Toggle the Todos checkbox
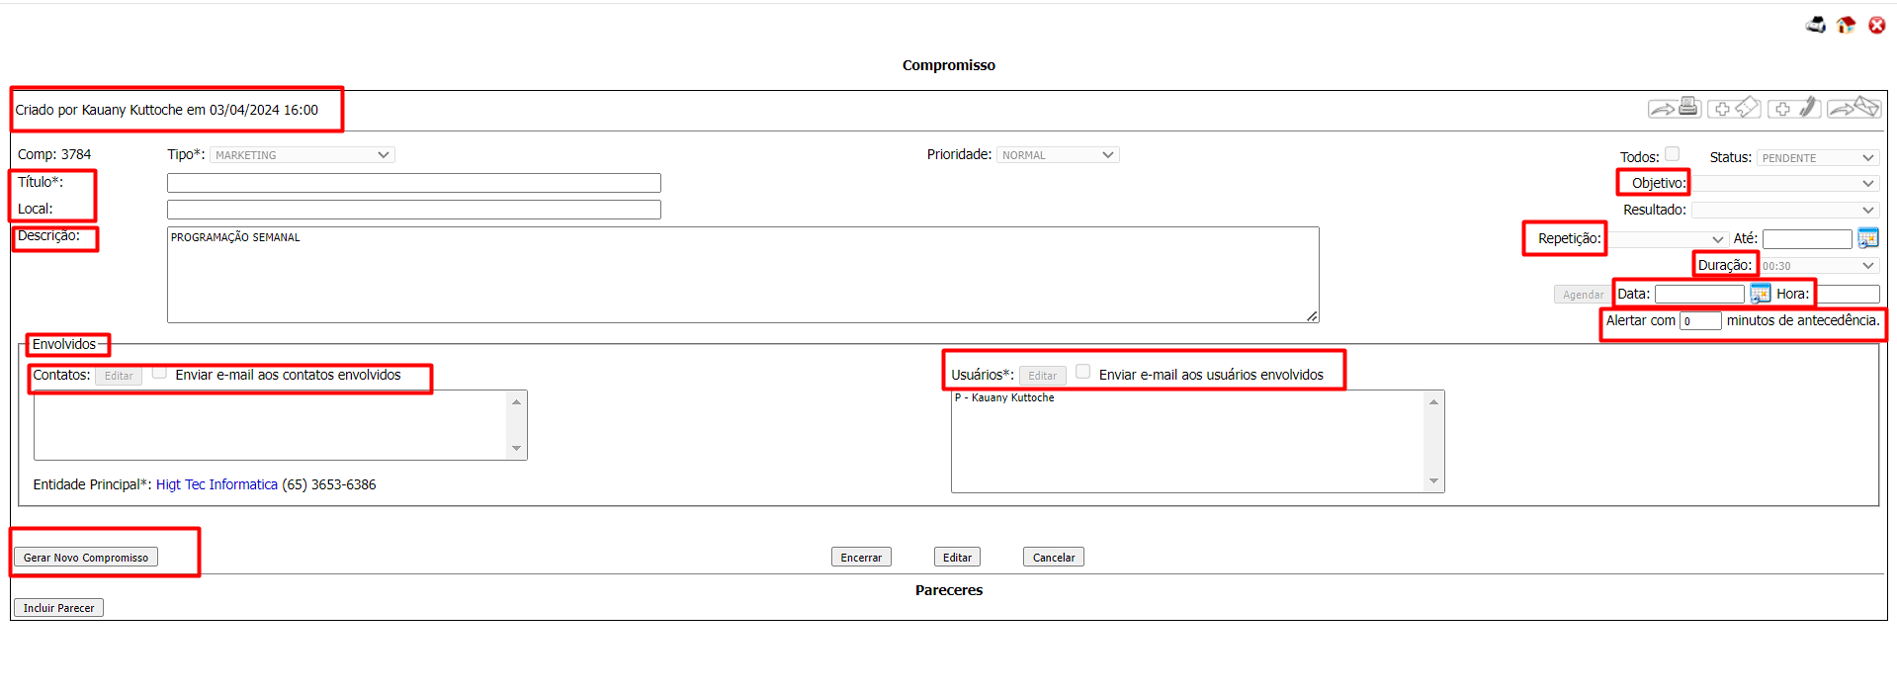The image size is (1897, 695). 1672,154
